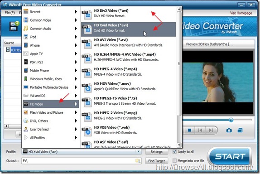Click the Common Video category icon
The image size is (260, 174).
point(26,20)
